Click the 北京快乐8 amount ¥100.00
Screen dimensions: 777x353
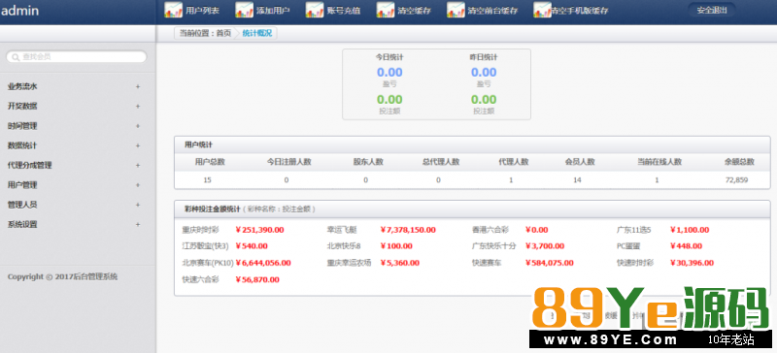(x=396, y=246)
